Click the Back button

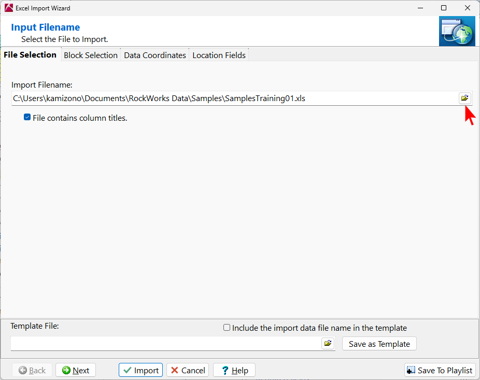32,370
